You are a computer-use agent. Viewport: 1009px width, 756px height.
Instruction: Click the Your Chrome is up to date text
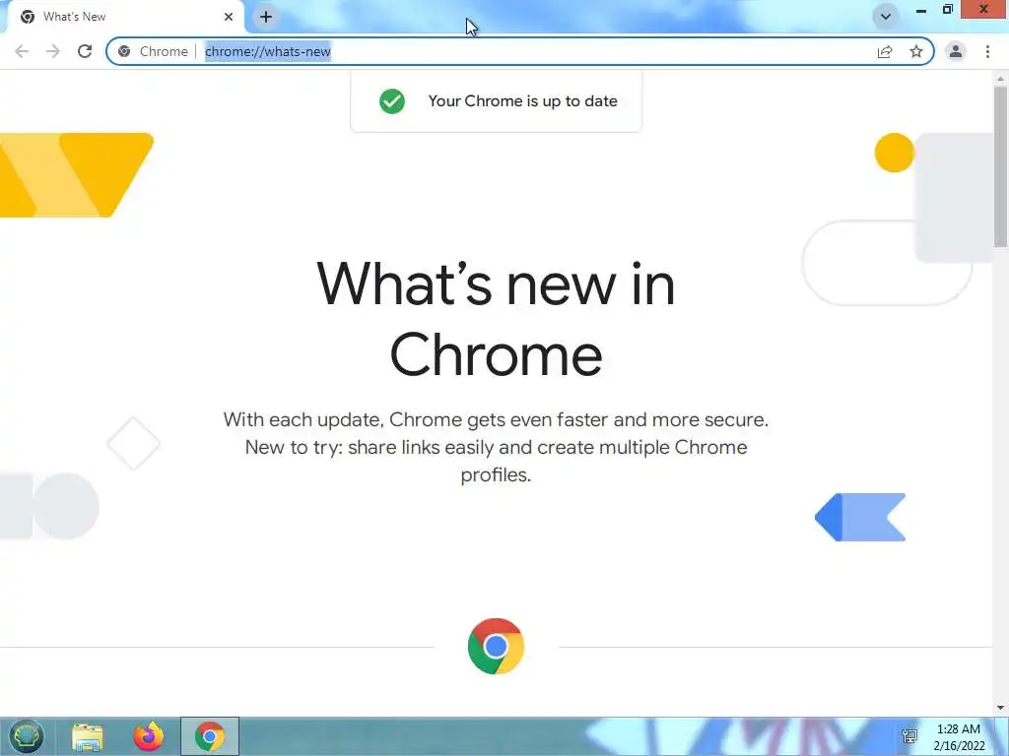coord(522,101)
